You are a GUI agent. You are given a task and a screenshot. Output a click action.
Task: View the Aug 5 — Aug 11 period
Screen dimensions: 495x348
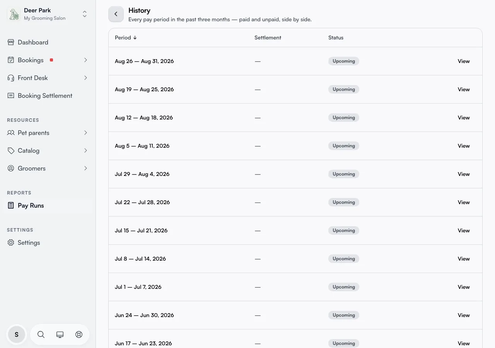[464, 146]
